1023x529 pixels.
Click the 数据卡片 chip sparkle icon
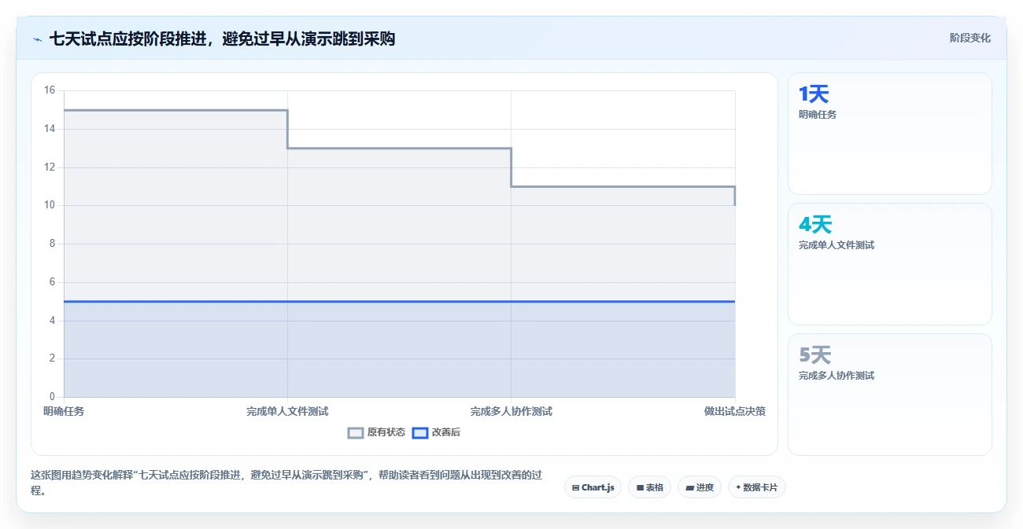[738, 487]
